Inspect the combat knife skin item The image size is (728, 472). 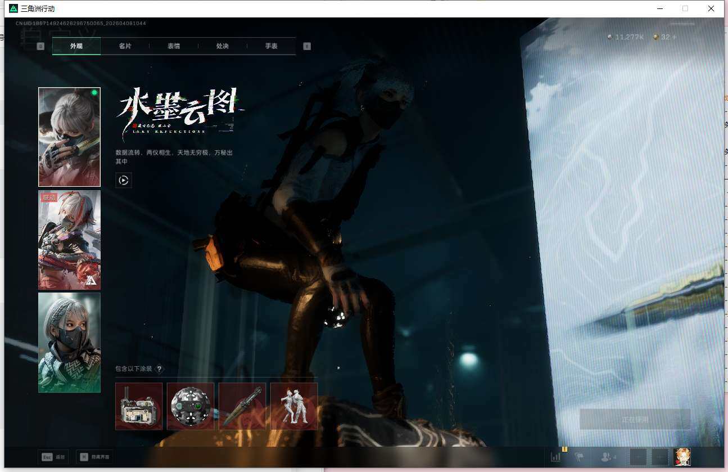(x=242, y=406)
